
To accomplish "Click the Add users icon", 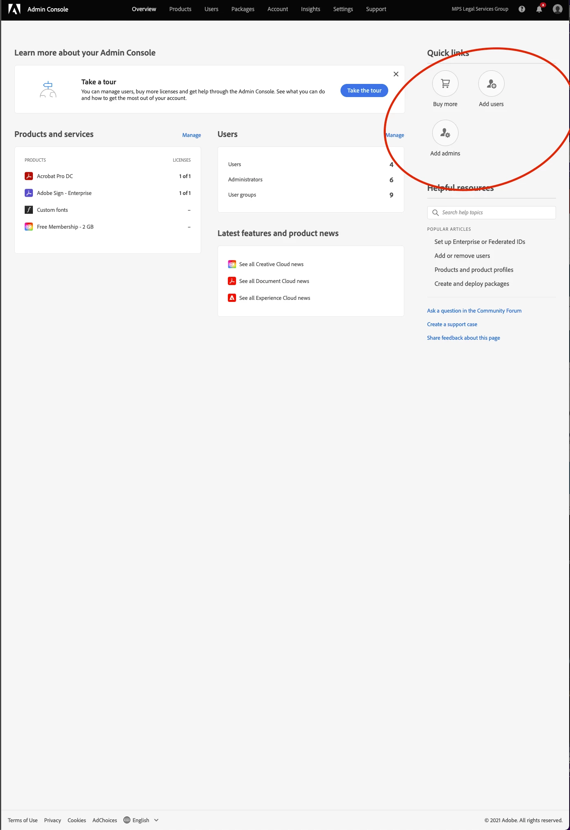I will point(491,83).
